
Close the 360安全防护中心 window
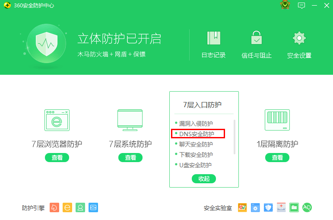pyautogui.click(x=327, y=5)
